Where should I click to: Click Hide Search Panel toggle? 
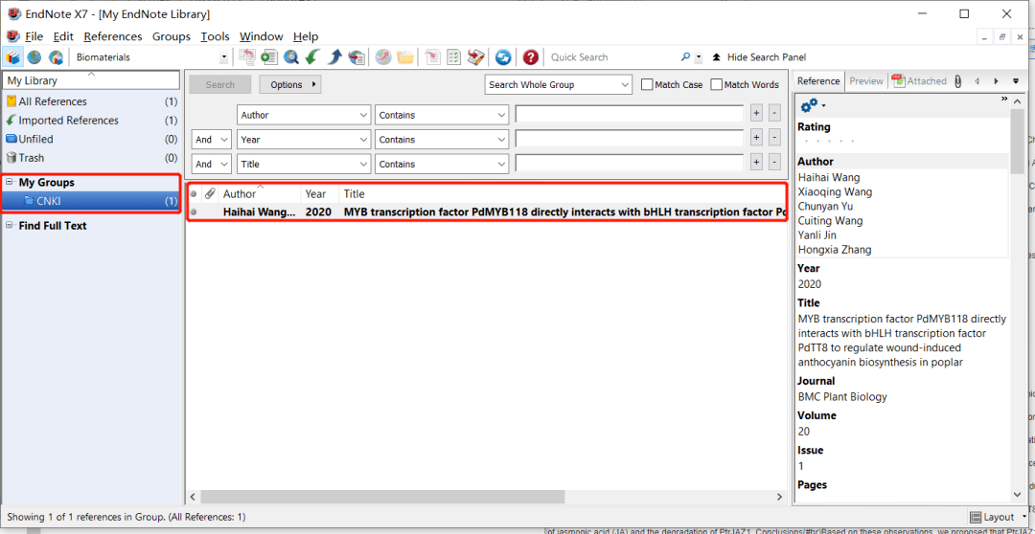click(x=759, y=57)
